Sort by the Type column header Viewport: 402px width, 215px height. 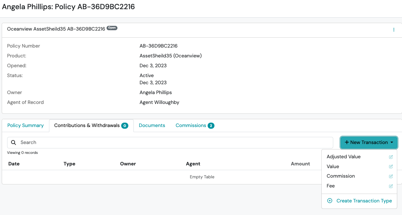point(69,164)
